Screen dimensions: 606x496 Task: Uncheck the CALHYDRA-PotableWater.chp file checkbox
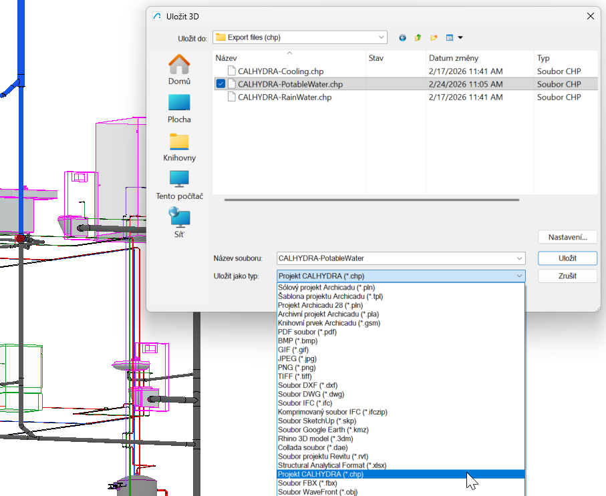pyautogui.click(x=220, y=84)
